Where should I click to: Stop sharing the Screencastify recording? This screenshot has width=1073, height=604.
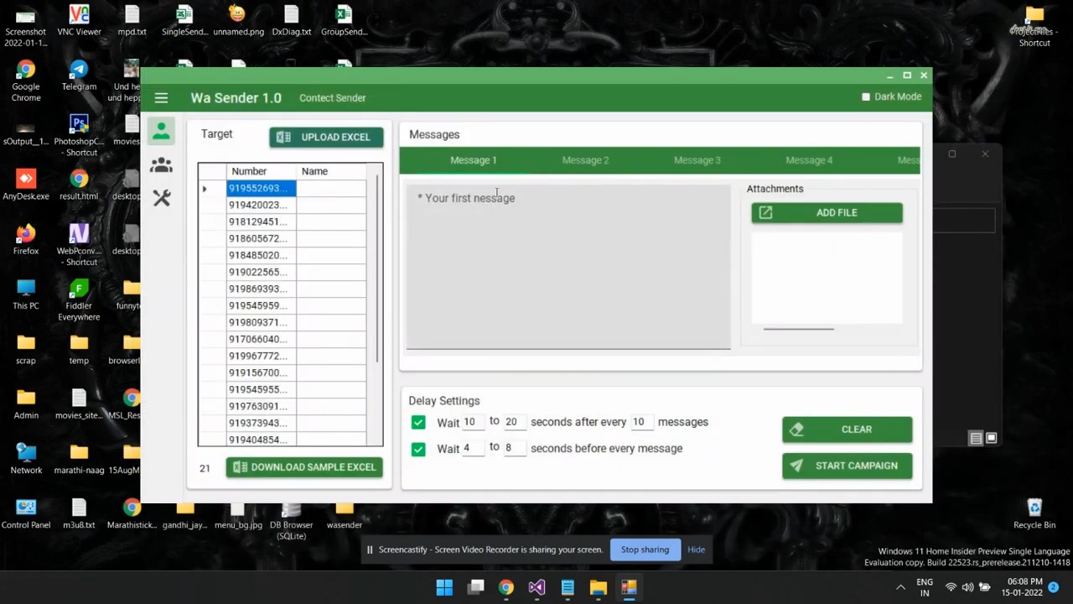[x=645, y=549]
